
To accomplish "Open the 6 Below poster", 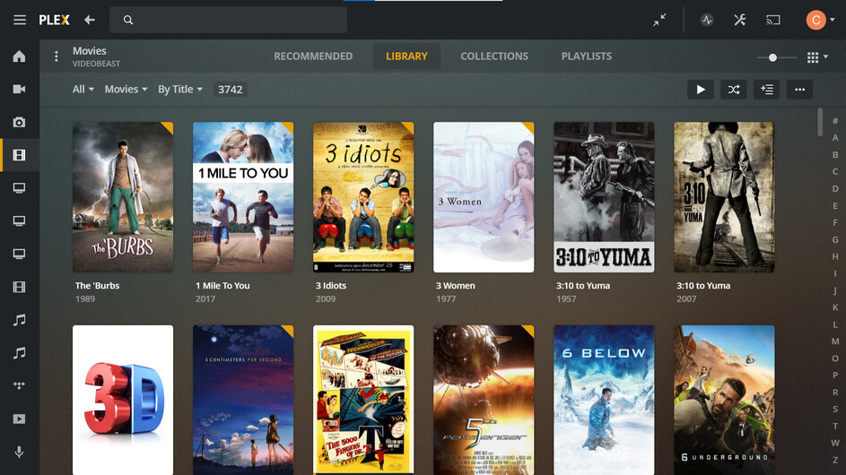I will [x=604, y=400].
